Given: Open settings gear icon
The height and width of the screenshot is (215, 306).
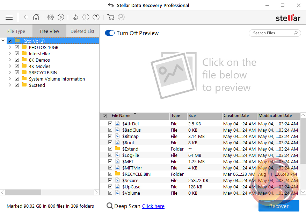Looking at the screenshot, I should [51, 17].
